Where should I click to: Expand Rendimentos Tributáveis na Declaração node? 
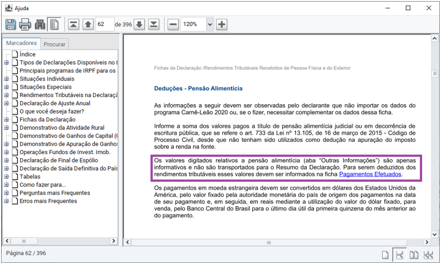pos(7,95)
